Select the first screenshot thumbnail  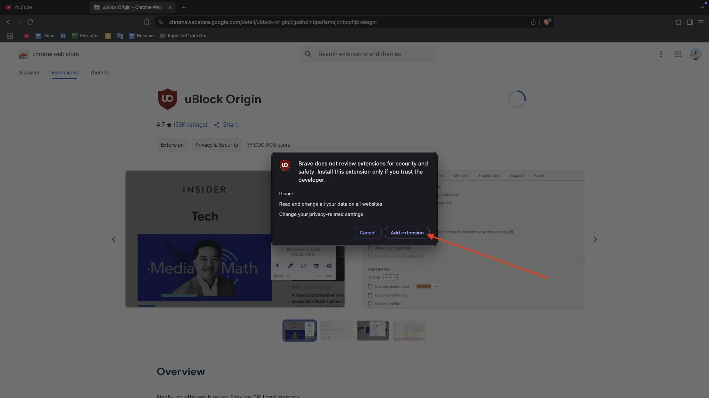(299, 331)
